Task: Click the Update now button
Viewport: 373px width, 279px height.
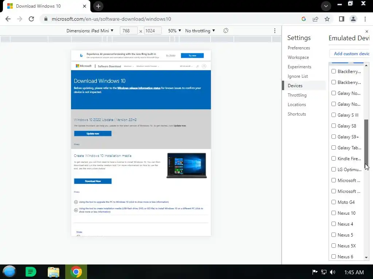Action: pos(93,134)
